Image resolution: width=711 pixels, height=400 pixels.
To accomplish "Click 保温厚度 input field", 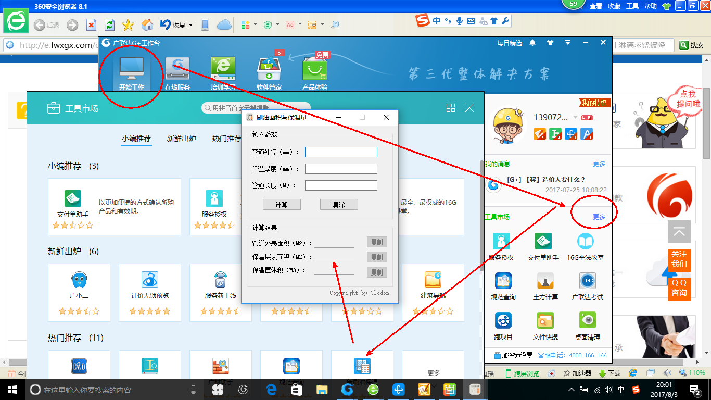I will point(341,169).
